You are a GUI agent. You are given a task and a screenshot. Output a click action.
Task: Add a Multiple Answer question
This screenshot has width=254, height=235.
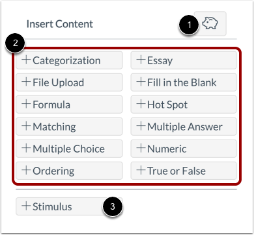(184, 127)
